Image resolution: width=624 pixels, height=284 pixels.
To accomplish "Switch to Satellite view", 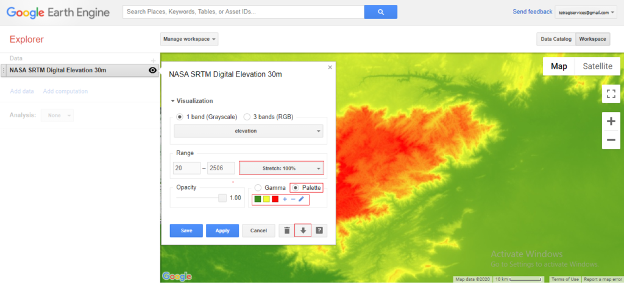I will coord(597,66).
